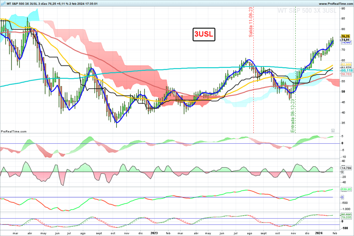Click the green indicator value 639,90
The height and width of the screenshot is (236, 354).
click(346, 189)
